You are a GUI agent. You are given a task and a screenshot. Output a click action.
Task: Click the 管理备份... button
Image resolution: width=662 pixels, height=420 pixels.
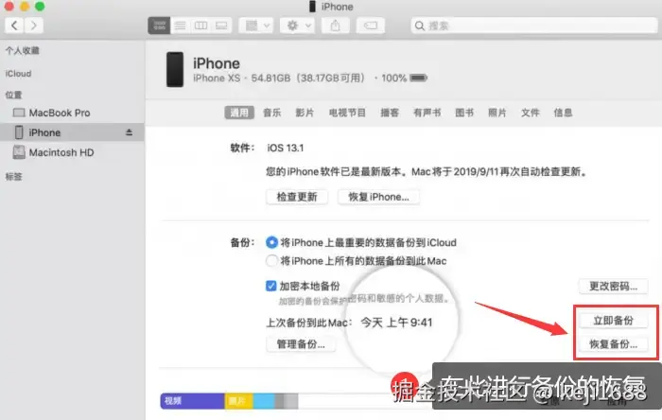(301, 344)
